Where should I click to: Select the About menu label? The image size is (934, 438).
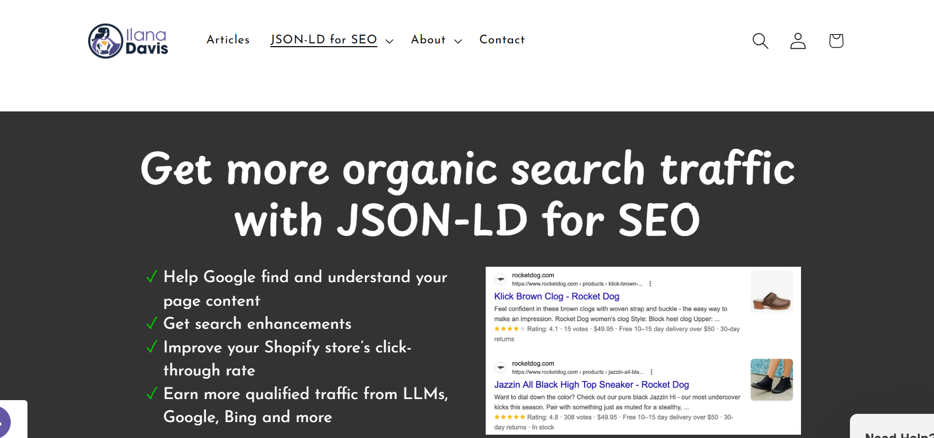pyautogui.click(x=429, y=40)
